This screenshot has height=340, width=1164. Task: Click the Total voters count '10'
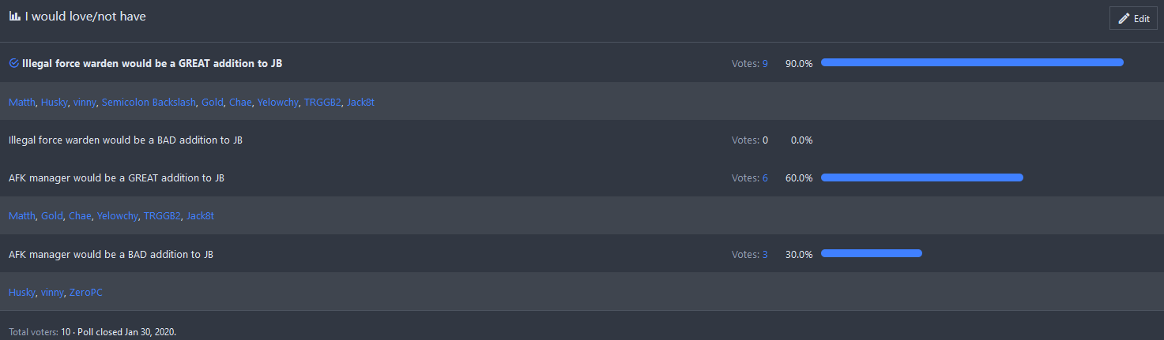66,331
